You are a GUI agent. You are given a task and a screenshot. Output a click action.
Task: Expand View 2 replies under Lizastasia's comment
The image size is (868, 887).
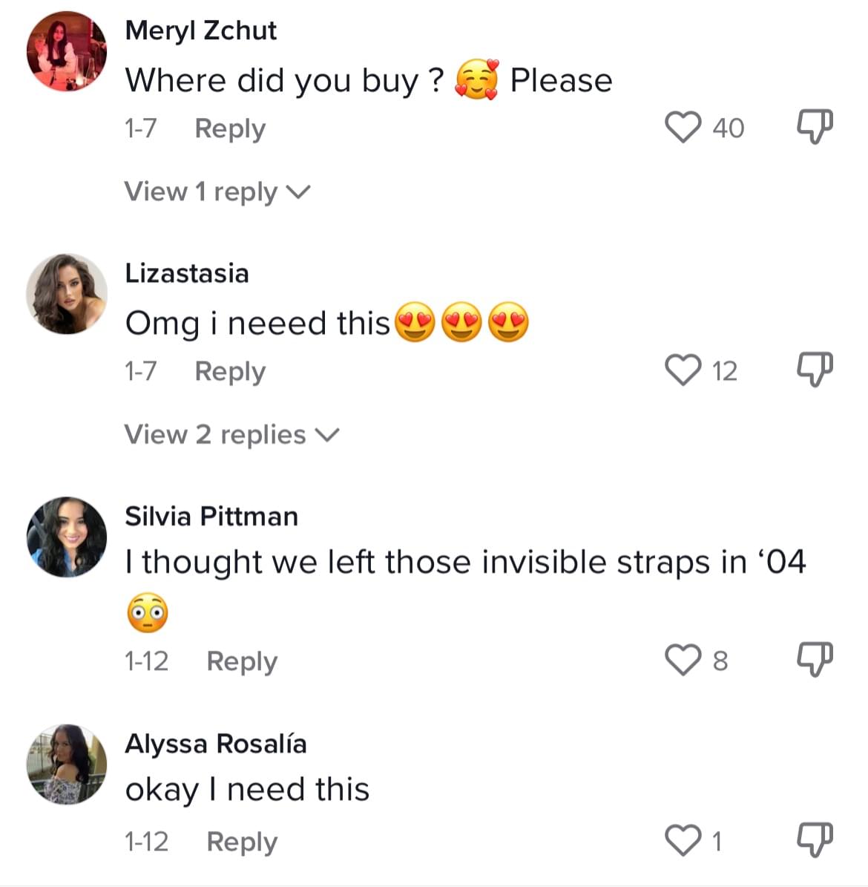(x=231, y=434)
